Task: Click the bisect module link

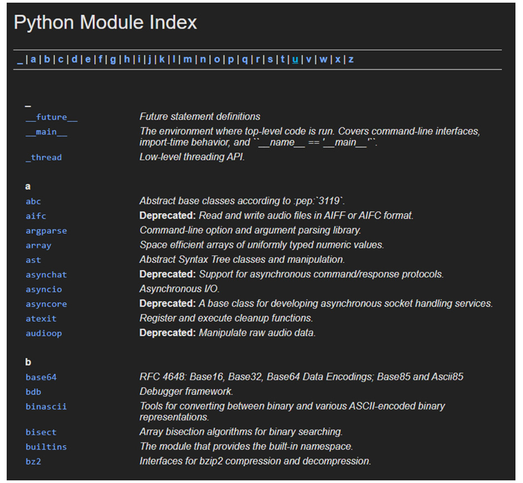Action: (41, 432)
